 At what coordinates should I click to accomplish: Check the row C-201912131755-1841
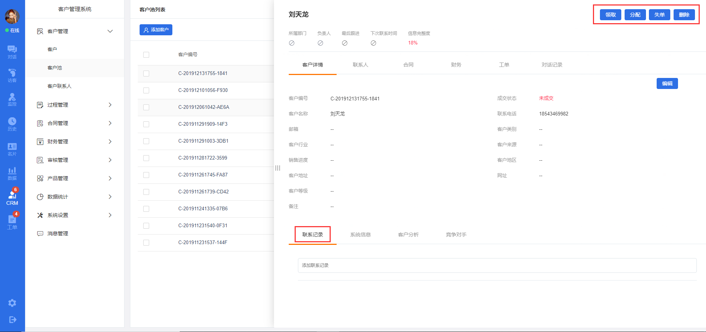click(146, 74)
